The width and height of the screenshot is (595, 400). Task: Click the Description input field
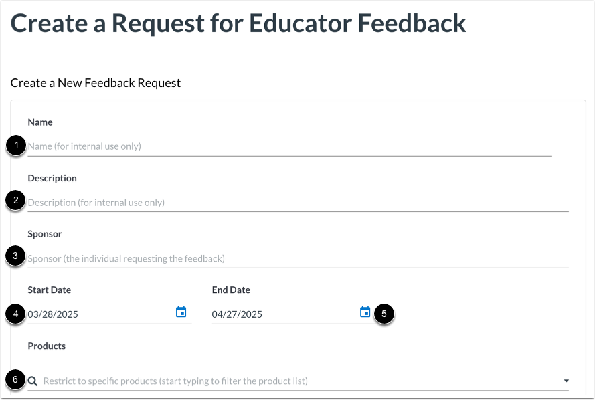(201, 202)
